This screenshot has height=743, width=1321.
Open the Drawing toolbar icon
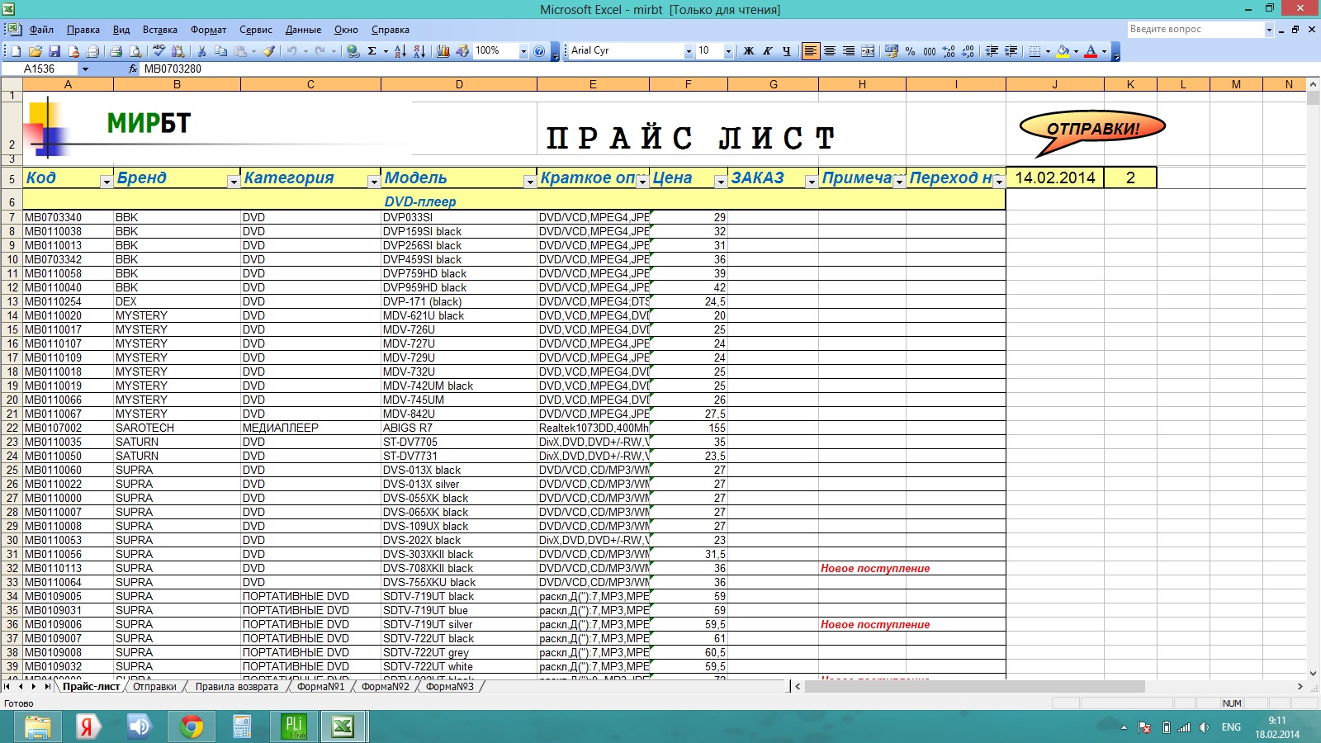click(x=462, y=51)
